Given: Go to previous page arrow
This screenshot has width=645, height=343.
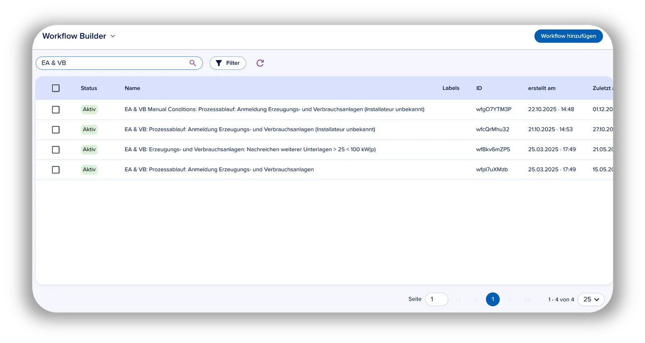Looking at the screenshot, I should [x=475, y=299].
